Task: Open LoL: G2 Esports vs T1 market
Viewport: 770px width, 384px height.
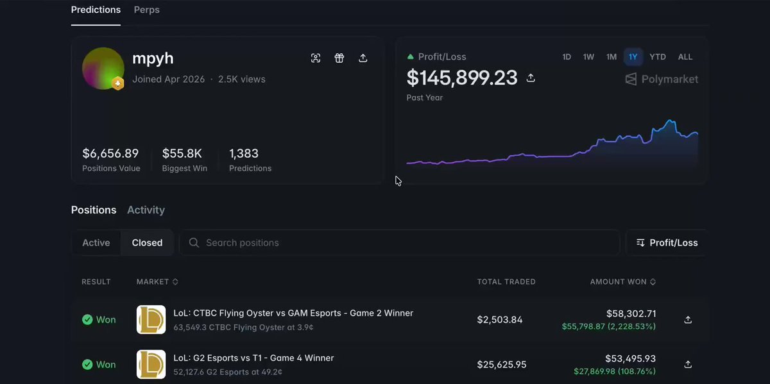Action: 253,358
